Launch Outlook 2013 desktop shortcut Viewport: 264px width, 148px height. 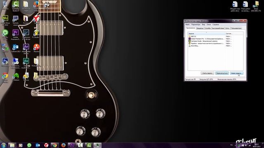16,49
